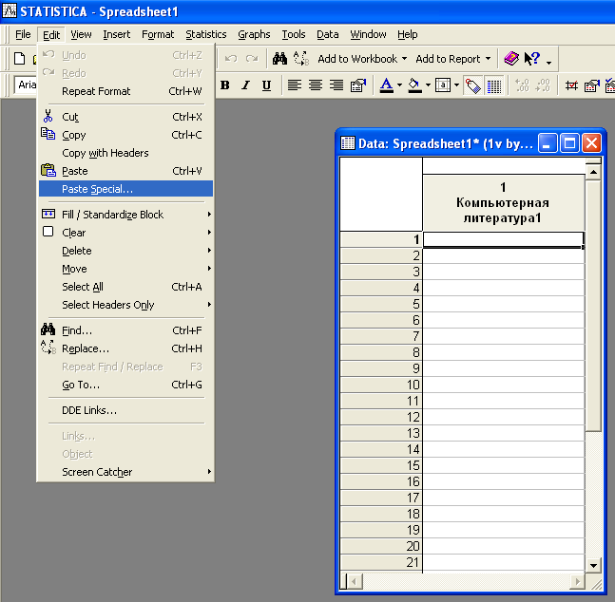Activate the What's This help pointer
Viewport: 615px width, 602px height.
click(x=532, y=59)
